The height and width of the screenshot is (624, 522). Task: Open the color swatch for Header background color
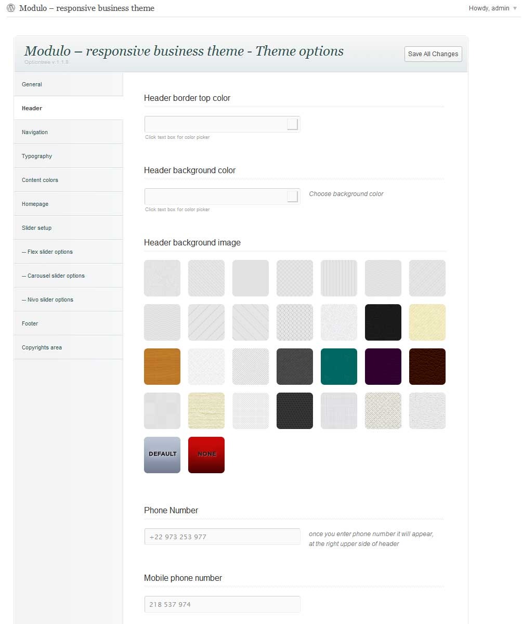coord(292,197)
